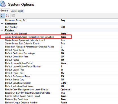118x104 pixels.
Task: Select Enable Default Lease Notice Period property
Action: (x=23, y=96)
